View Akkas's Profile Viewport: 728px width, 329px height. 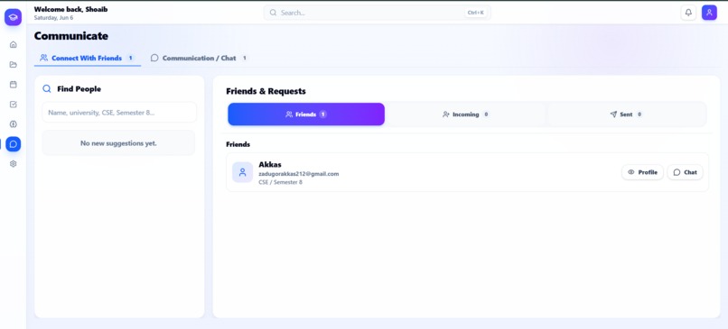pyautogui.click(x=642, y=172)
